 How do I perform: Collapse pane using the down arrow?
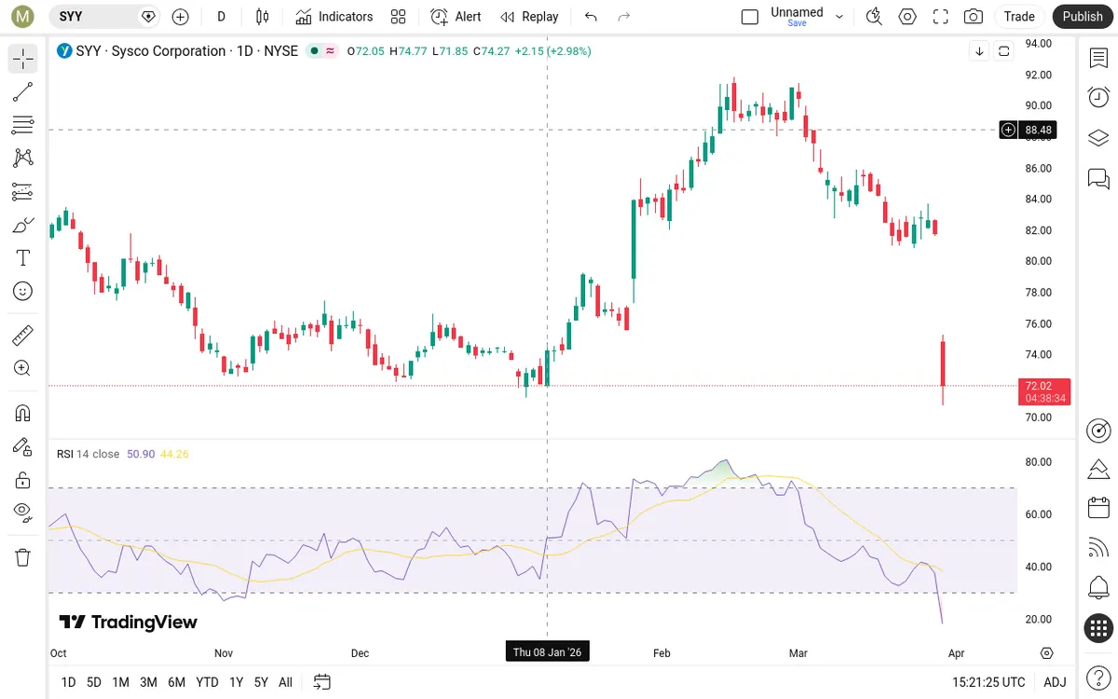coord(980,51)
